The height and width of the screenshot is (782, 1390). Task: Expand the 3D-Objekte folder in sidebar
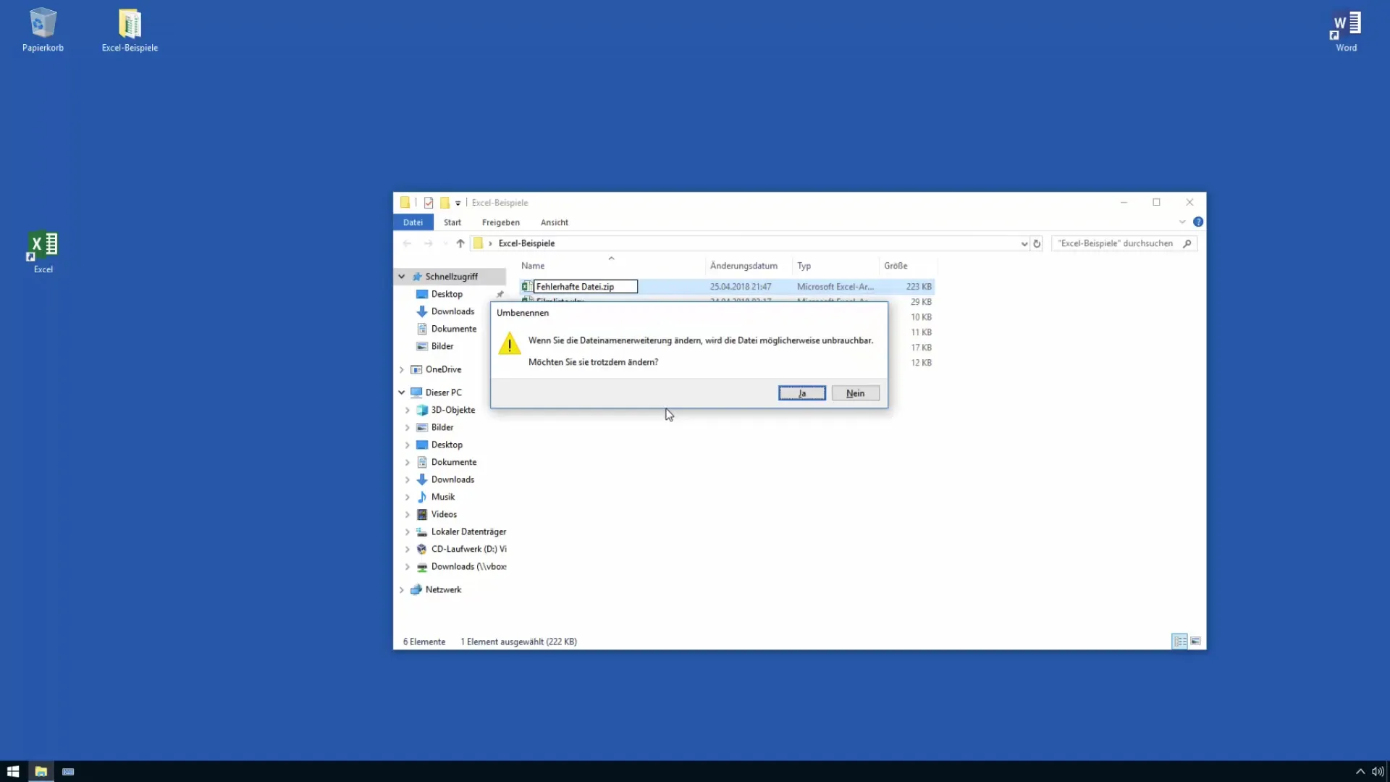tap(407, 408)
